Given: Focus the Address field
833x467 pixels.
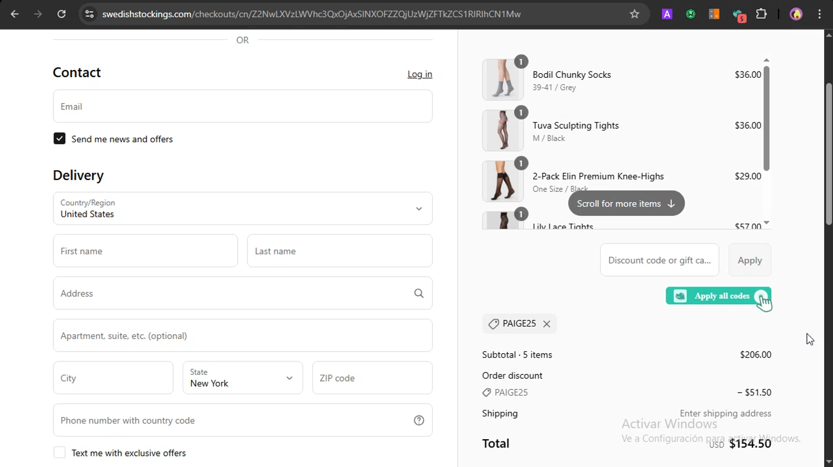Looking at the screenshot, I should coord(243,293).
